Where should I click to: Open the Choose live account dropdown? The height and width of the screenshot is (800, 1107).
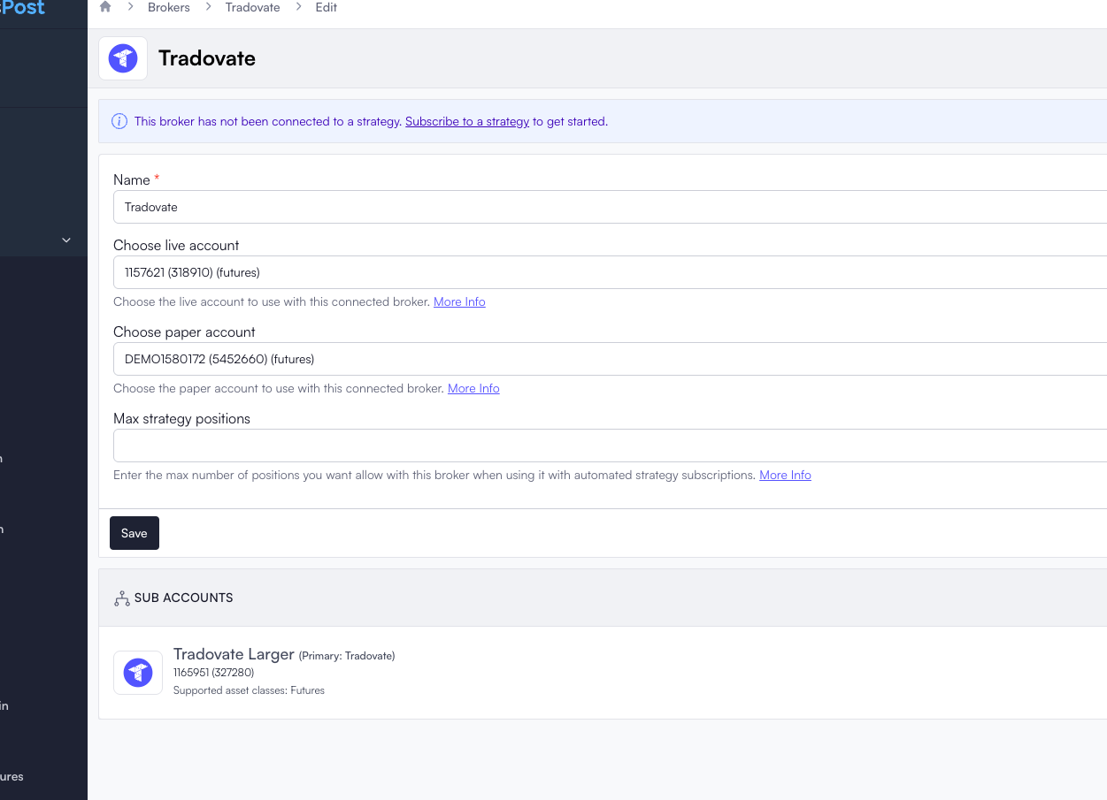(x=609, y=272)
